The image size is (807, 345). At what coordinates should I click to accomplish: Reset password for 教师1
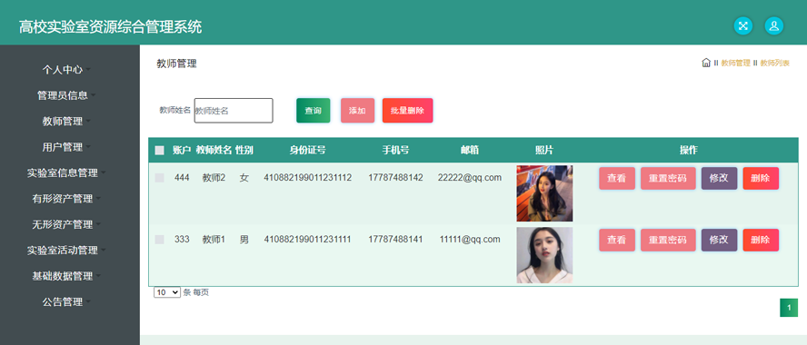(x=668, y=240)
